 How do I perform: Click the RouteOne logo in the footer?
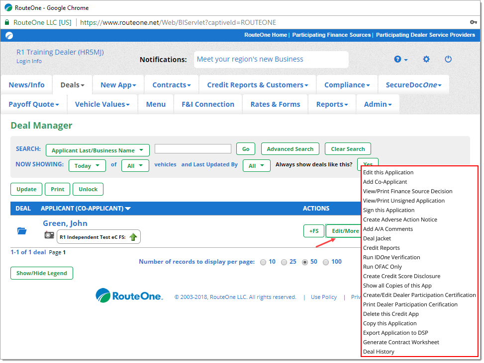129,295
